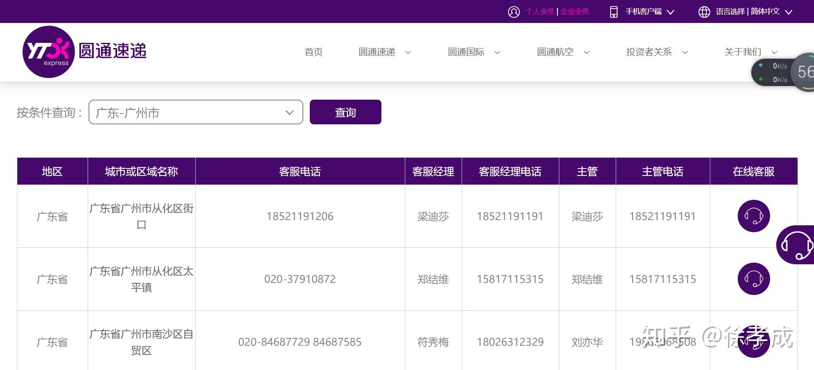Click 客服经理 cell 梁迪莎
814x370 pixels.
tap(433, 216)
